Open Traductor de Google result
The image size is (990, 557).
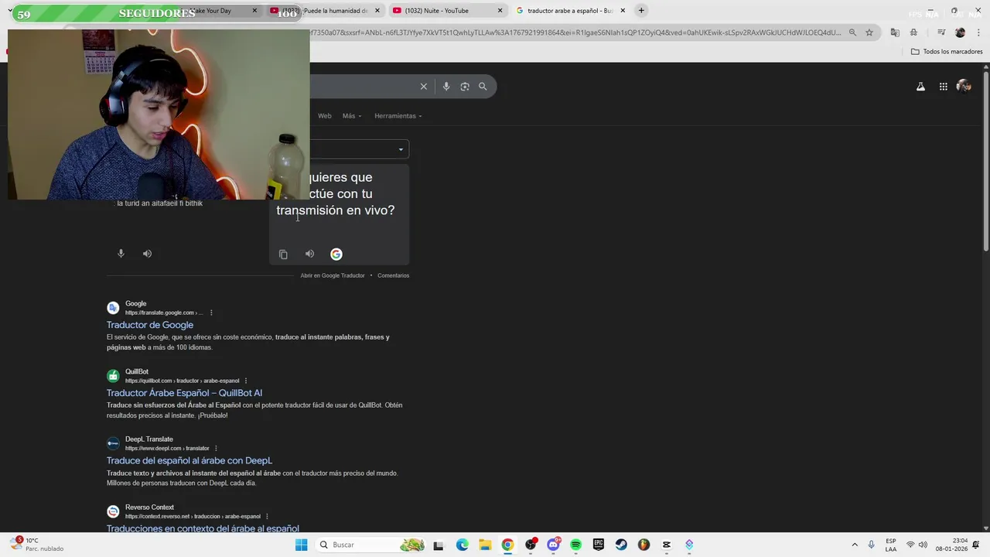click(x=150, y=325)
